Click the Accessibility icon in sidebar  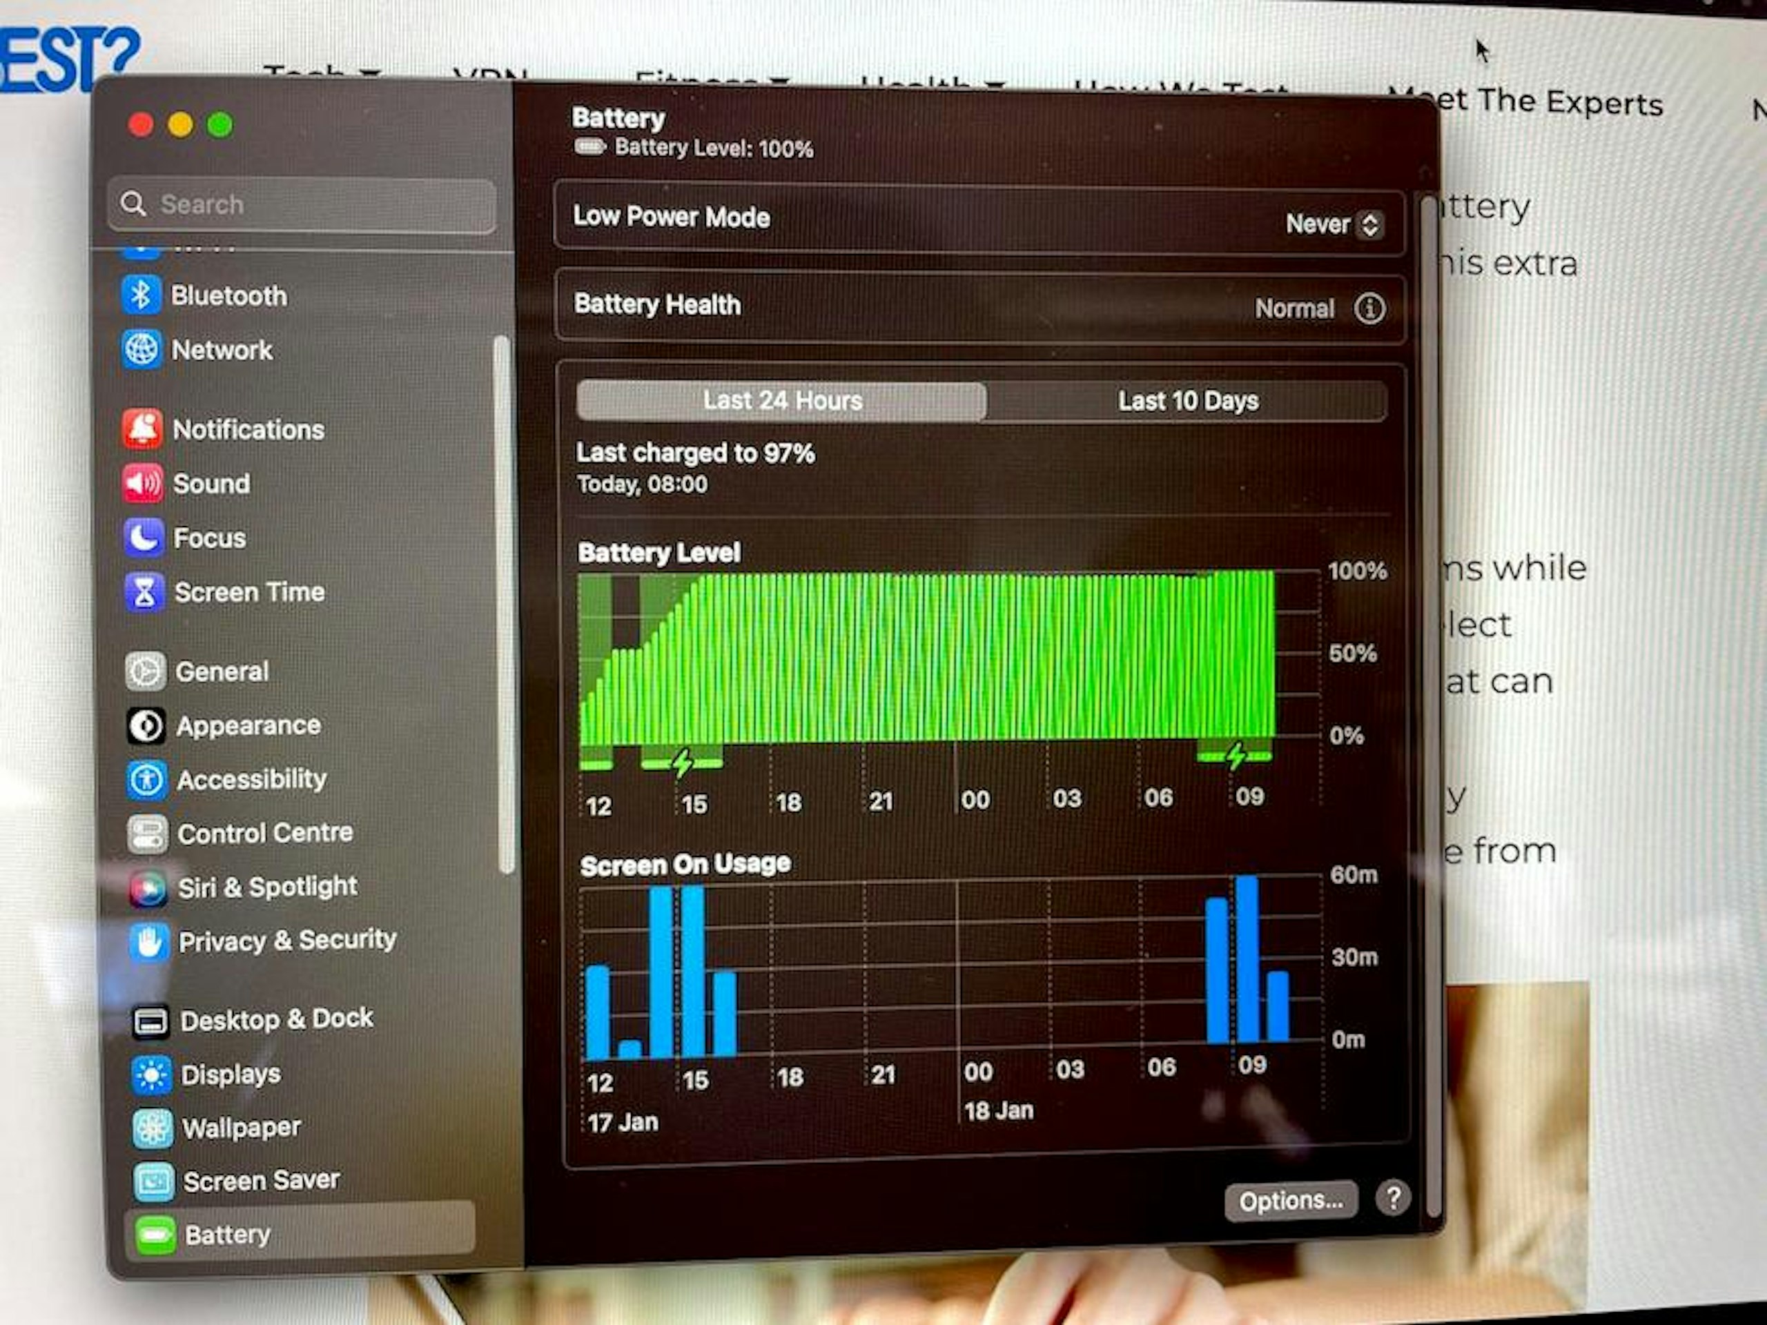click(x=147, y=778)
